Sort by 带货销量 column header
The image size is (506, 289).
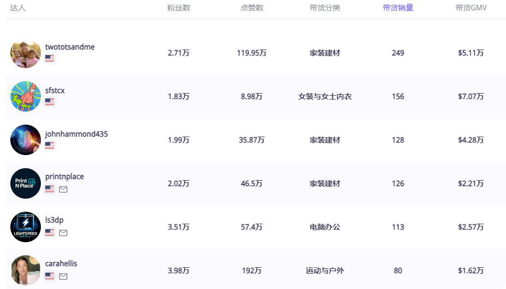[397, 8]
